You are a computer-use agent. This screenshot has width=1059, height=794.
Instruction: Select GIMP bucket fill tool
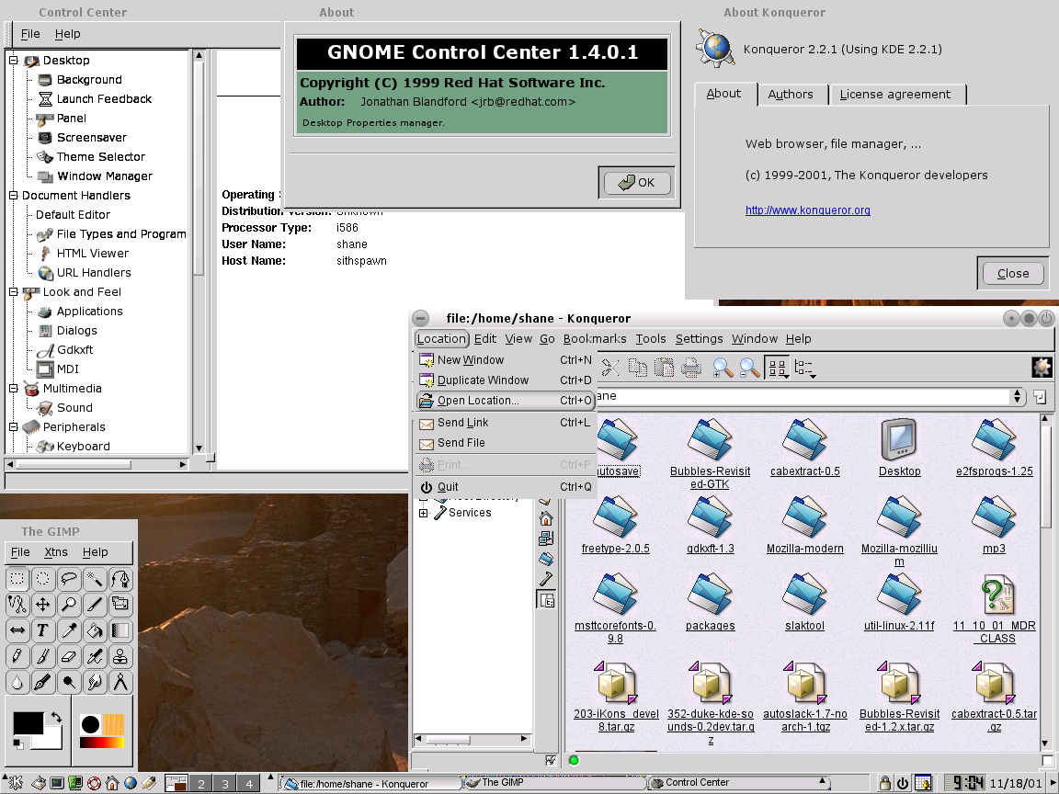95,630
